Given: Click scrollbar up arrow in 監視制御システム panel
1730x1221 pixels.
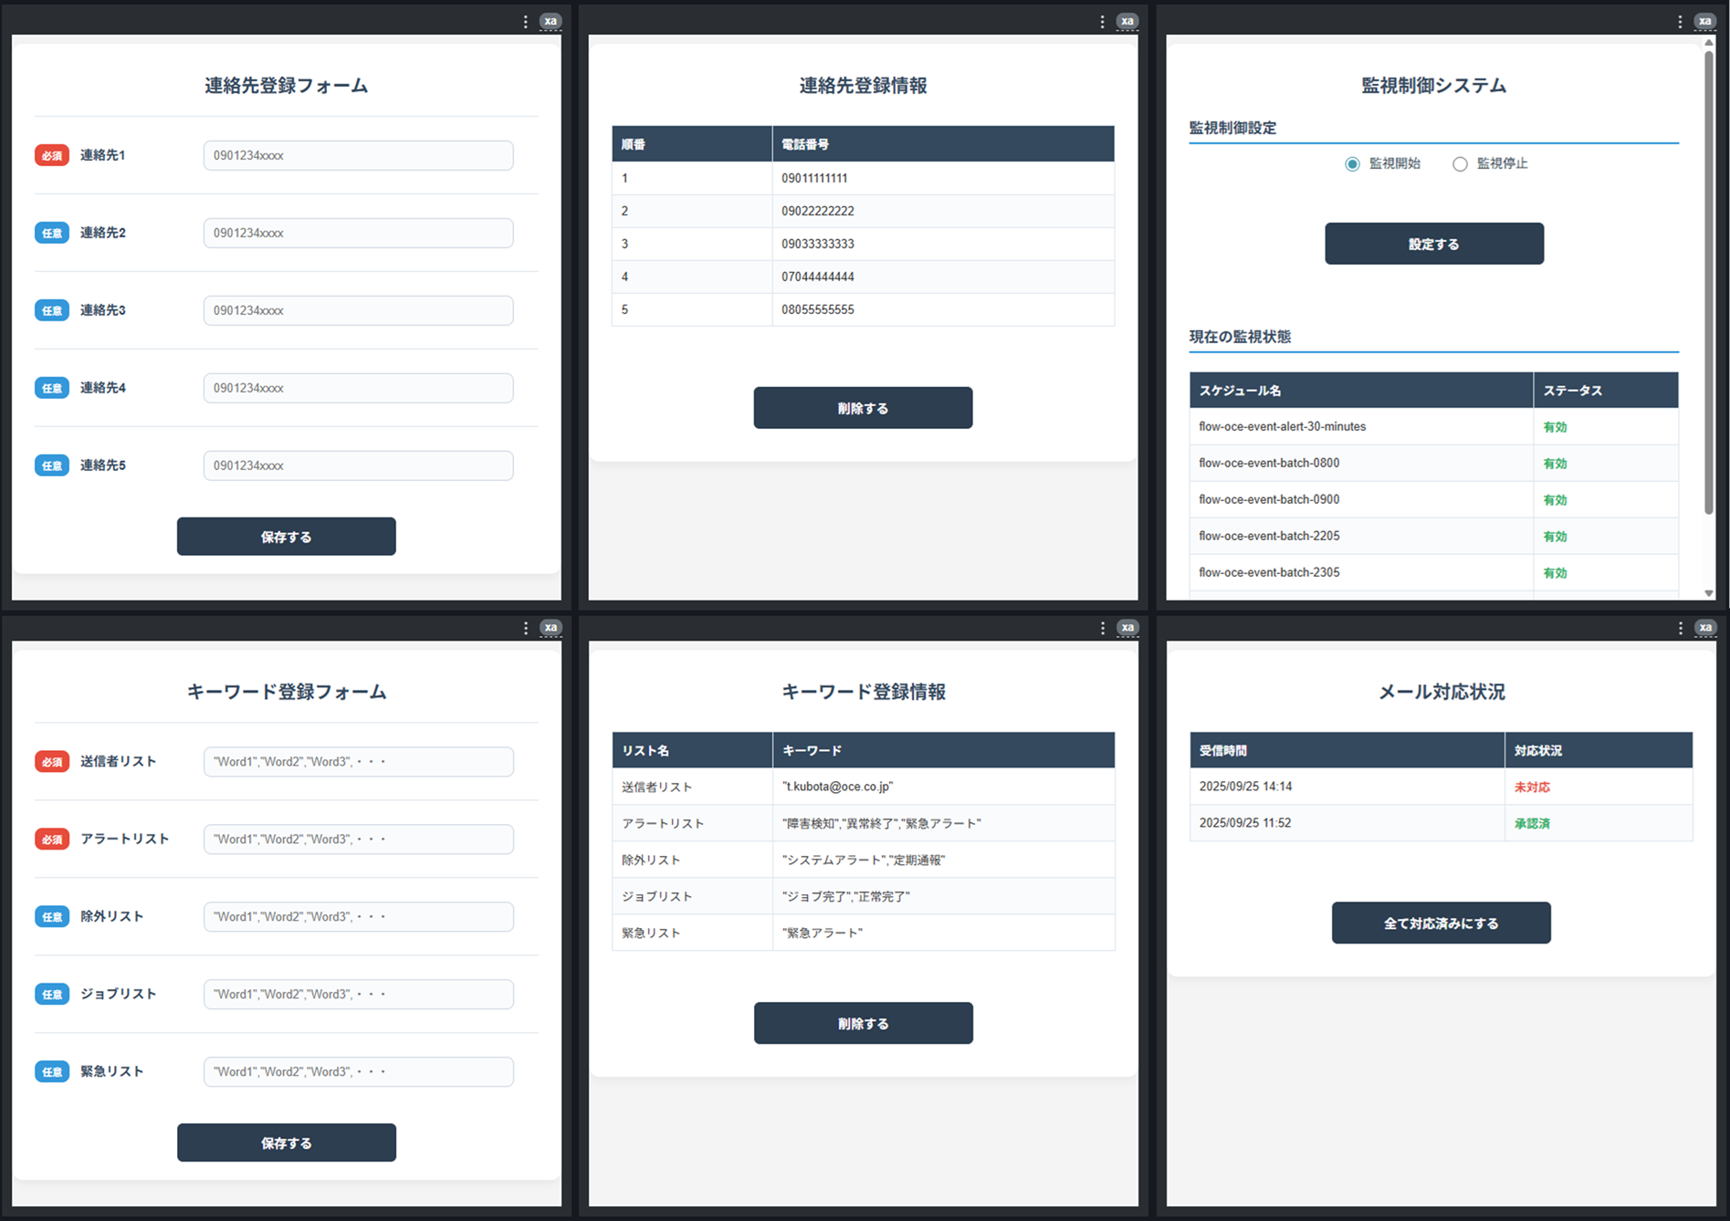Looking at the screenshot, I should pyautogui.click(x=1709, y=43).
